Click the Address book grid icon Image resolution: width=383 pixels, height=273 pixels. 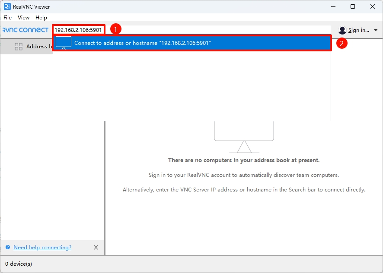(x=19, y=47)
